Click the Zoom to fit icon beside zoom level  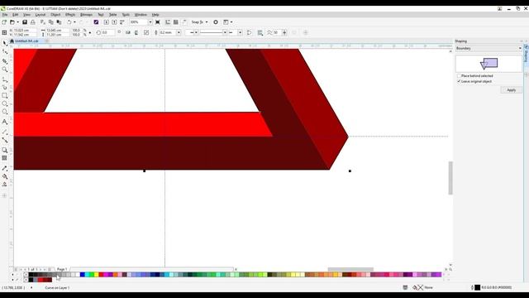tap(158, 22)
